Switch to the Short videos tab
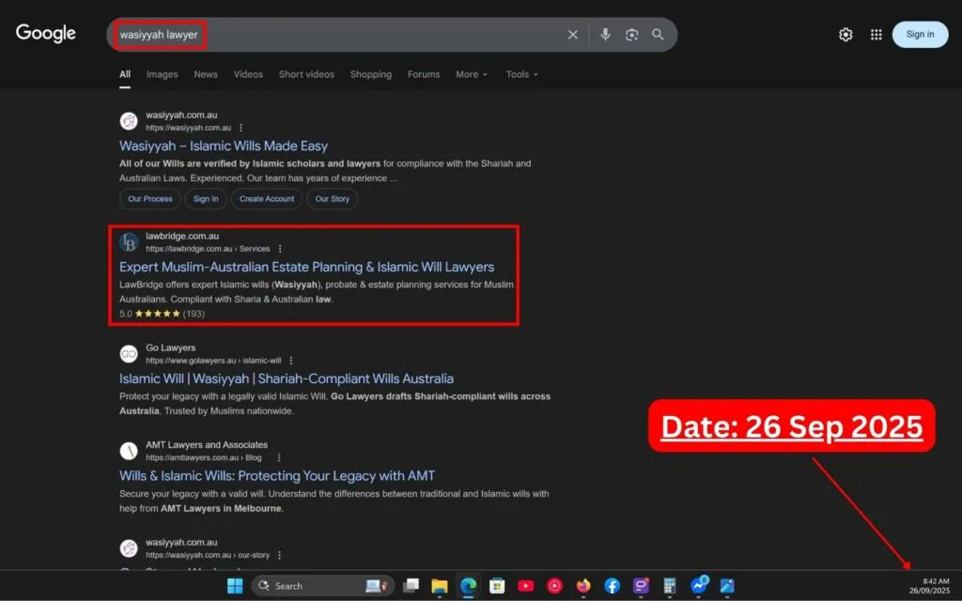This screenshot has height=601, width=962. coord(306,74)
